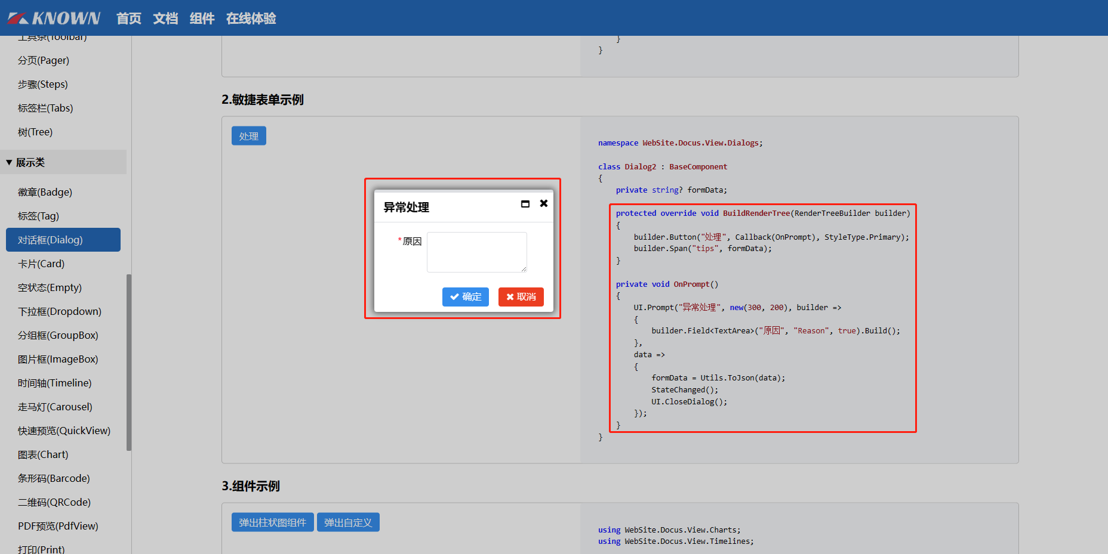Click the builder.Span code line
The image size is (1108, 554).
click(x=703, y=248)
